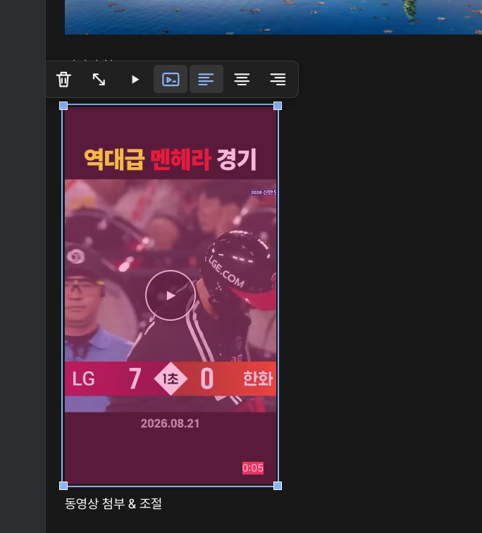Click the bottom-left selection handle
This screenshot has height=533, width=482.
click(63, 486)
